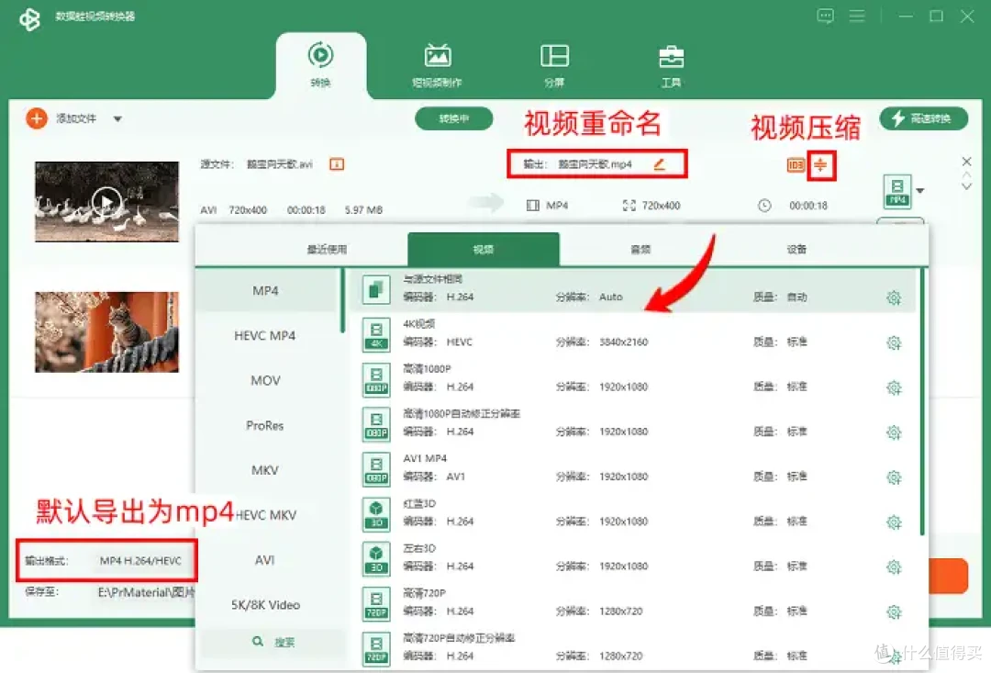Click the pencil icon to rename output
991x673 pixels.
(659, 164)
